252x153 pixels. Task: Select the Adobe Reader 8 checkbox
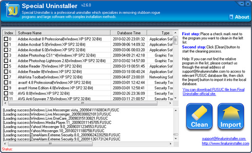click(x=6, y=72)
